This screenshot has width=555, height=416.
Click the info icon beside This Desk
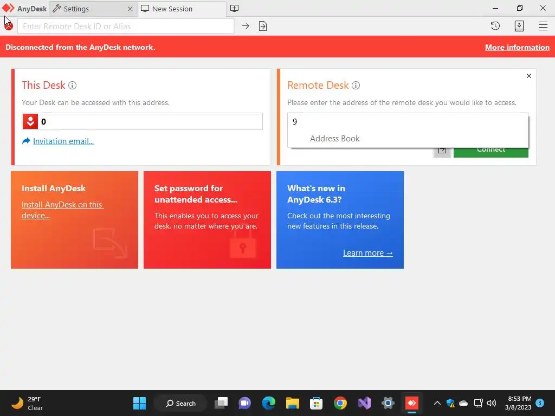[72, 85]
